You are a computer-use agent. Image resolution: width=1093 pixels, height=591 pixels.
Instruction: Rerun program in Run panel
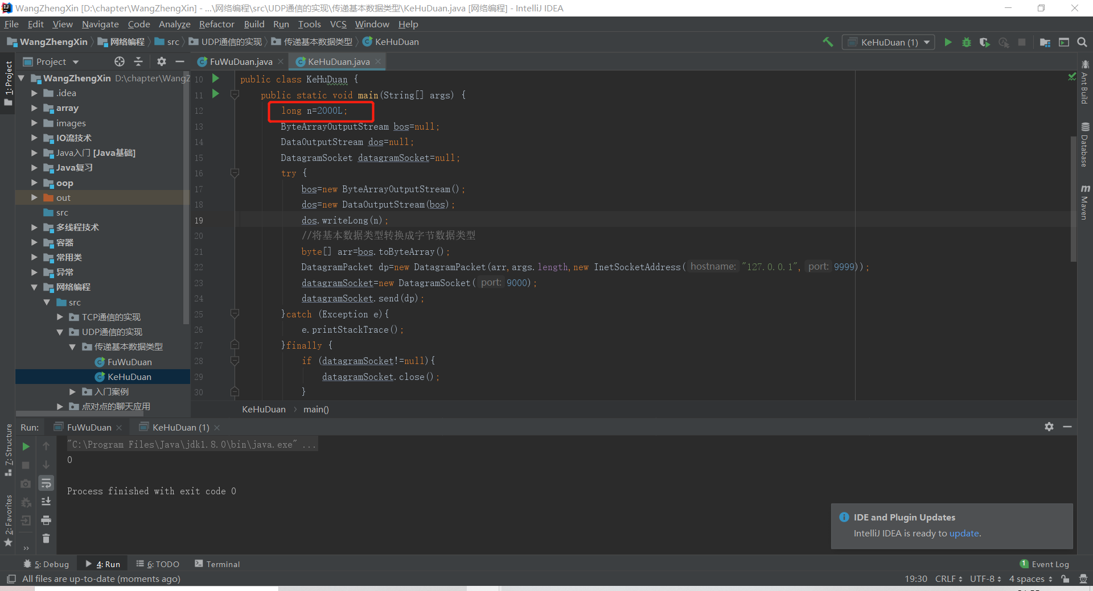[x=26, y=447]
